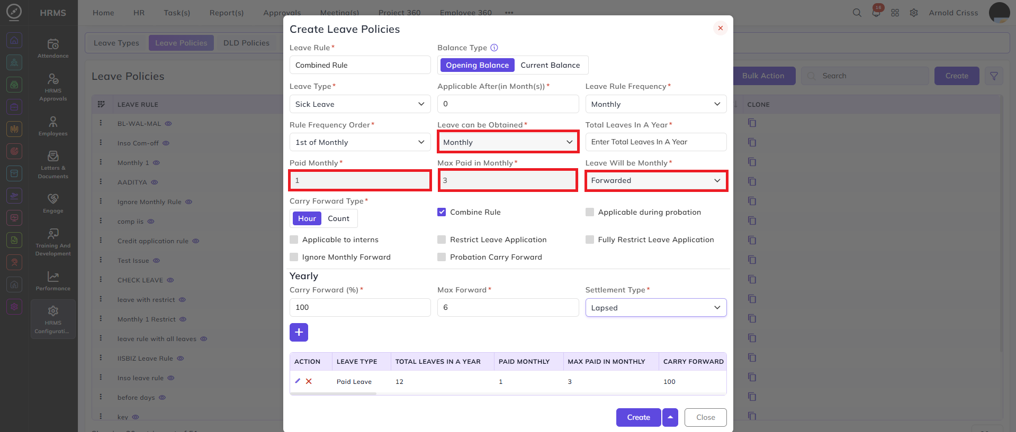Open the Leave Type dropdown
The width and height of the screenshot is (1016, 432).
point(360,104)
